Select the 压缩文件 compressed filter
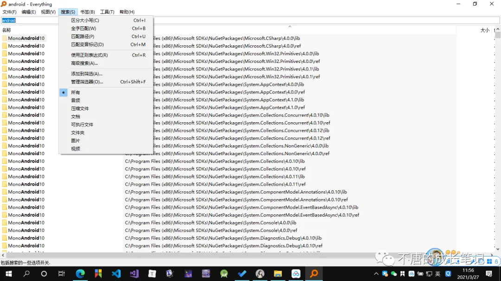Viewport: 501px width, 281px height. click(106, 108)
